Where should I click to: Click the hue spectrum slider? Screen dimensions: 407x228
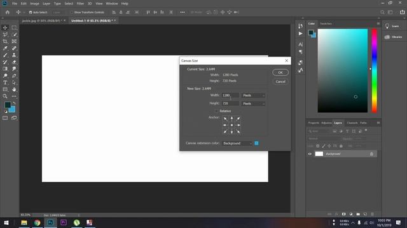tap(374, 70)
